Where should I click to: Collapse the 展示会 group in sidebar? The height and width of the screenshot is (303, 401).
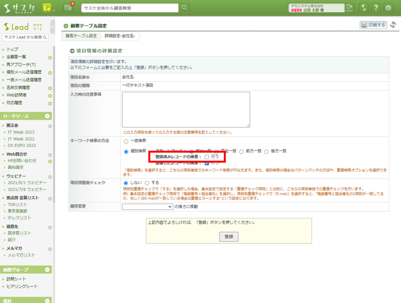point(50,126)
